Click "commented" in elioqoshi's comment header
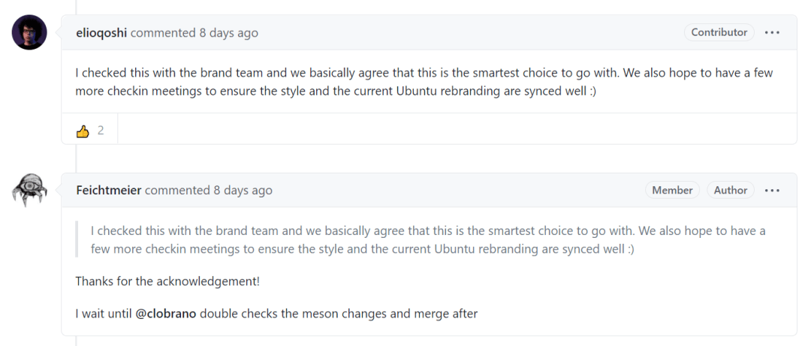 coord(163,33)
